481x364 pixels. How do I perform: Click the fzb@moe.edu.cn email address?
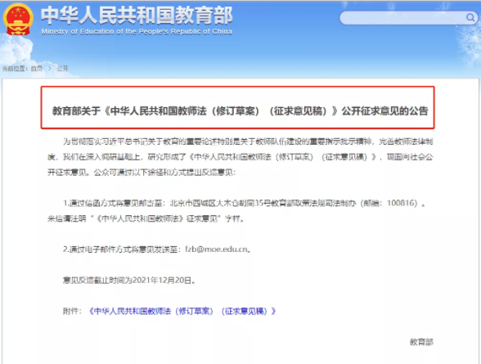pos(216,249)
